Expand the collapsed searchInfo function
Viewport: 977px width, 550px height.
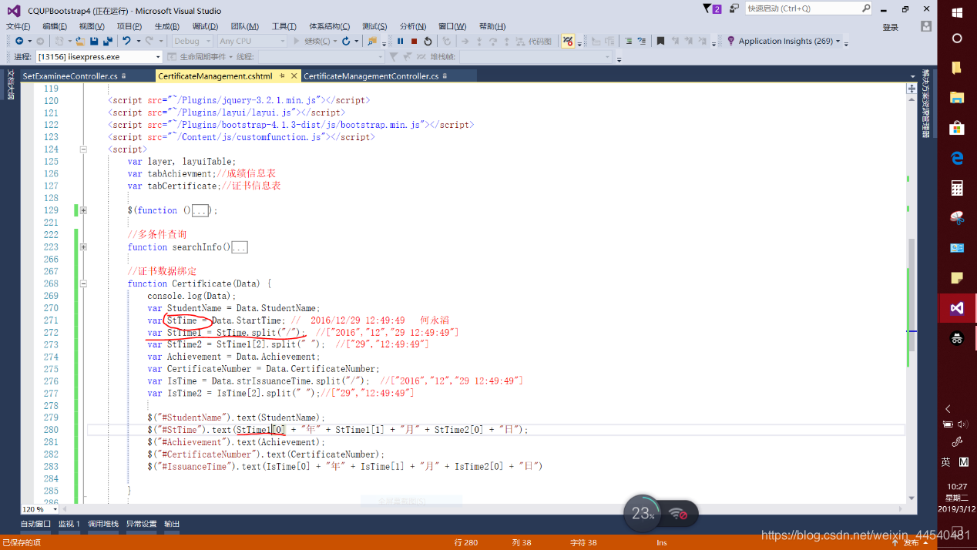click(83, 247)
